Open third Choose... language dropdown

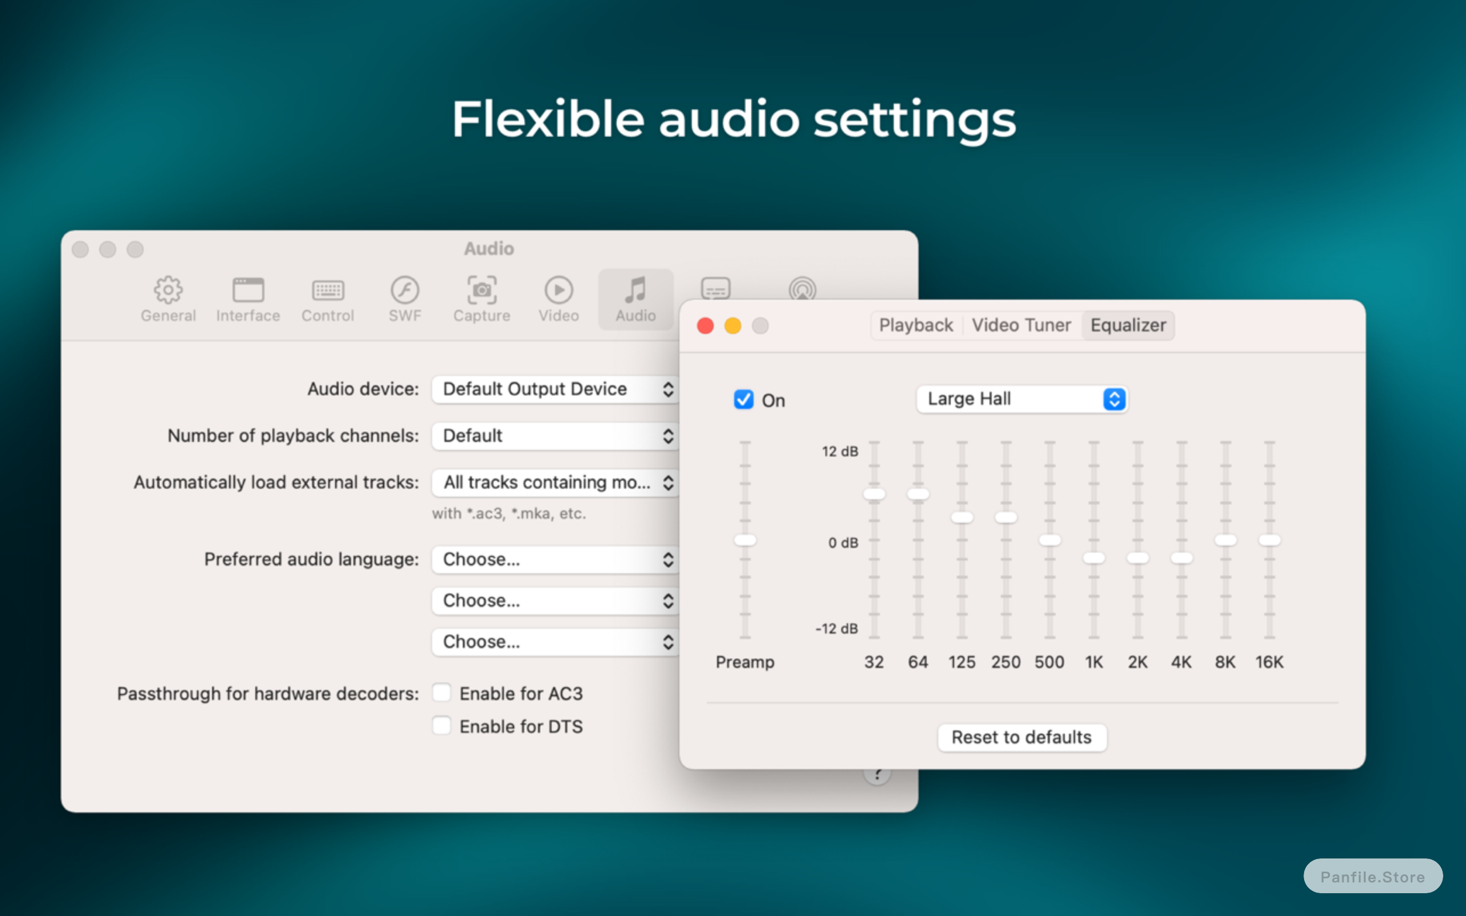[555, 641]
